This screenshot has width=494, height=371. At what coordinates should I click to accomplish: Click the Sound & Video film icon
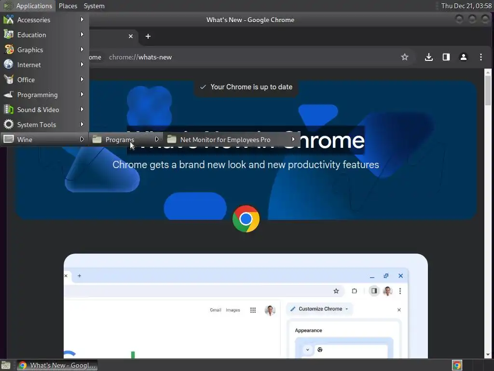pos(9,110)
